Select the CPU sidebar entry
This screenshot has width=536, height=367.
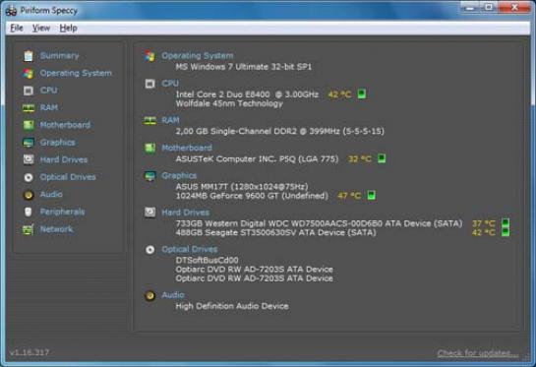48,91
